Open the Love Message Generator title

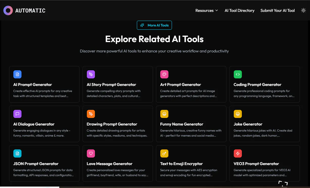(110, 164)
